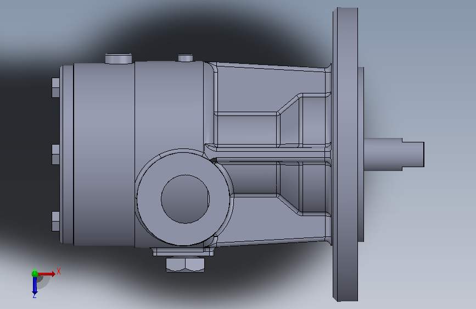Select the large mounting flange plate
Viewport: 476px width, 309px height.
coord(345,154)
